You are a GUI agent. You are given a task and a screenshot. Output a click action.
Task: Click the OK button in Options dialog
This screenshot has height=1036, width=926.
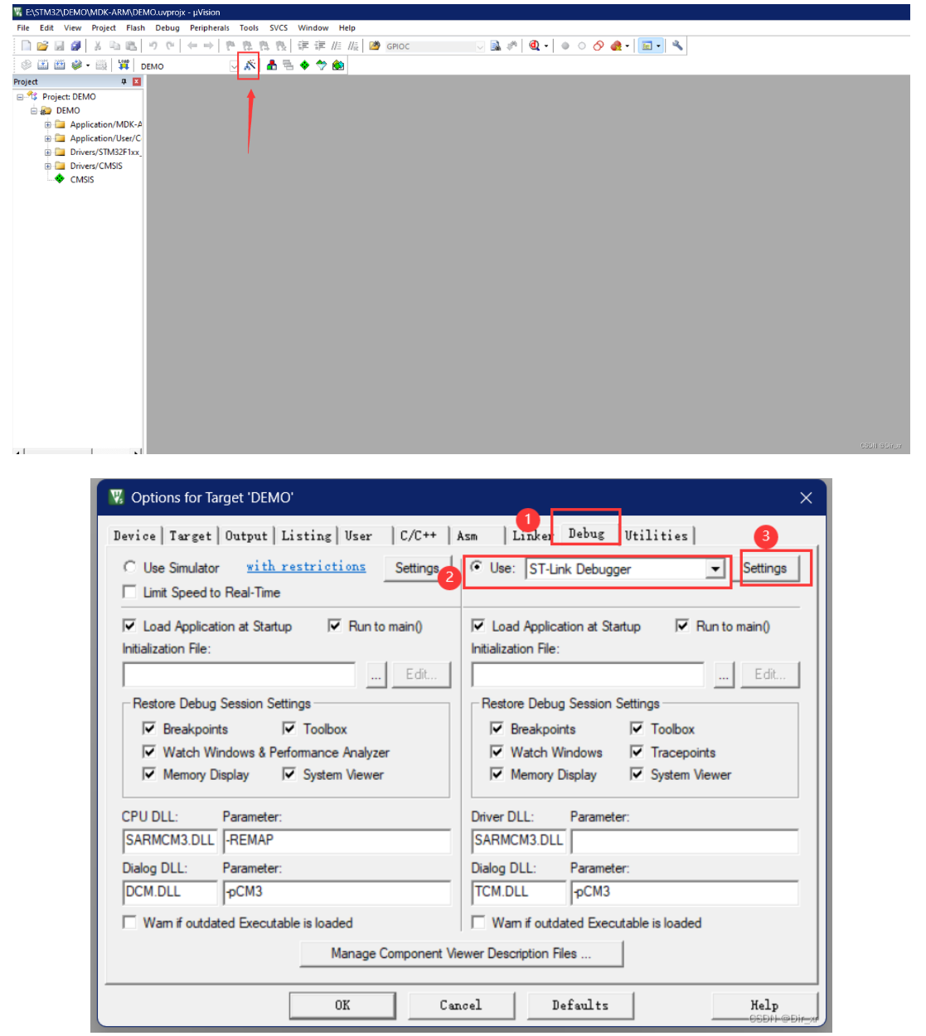click(x=342, y=1005)
